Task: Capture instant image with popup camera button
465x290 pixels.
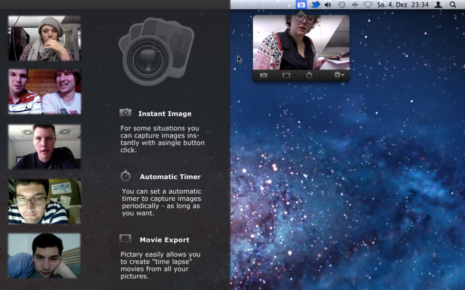Action: click(264, 75)
